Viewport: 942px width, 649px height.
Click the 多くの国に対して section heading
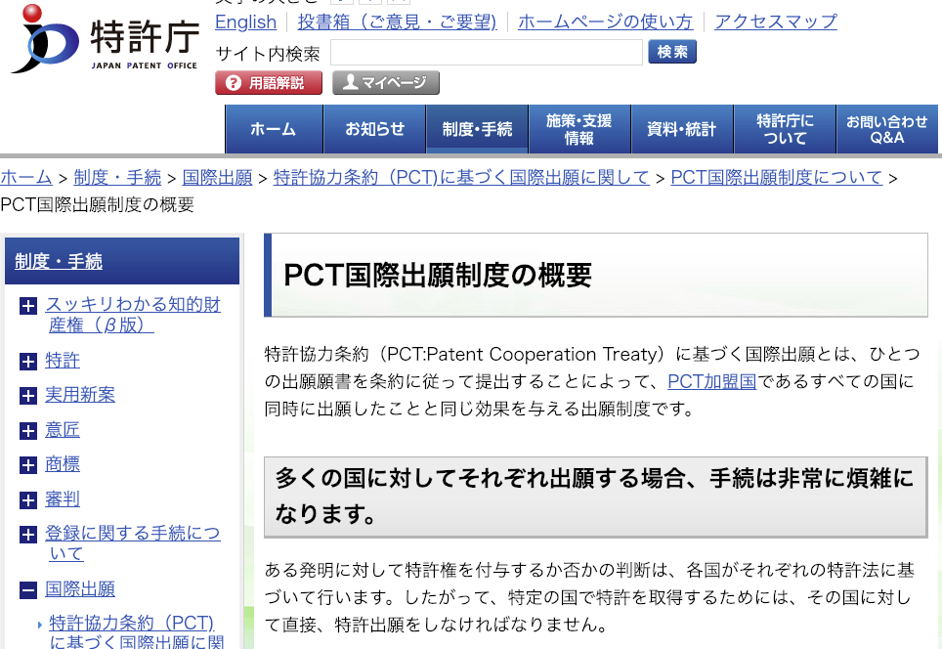(595, 497)
